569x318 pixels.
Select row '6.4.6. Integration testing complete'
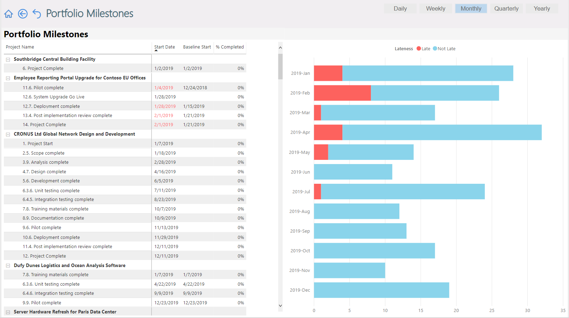coord(125,293)
